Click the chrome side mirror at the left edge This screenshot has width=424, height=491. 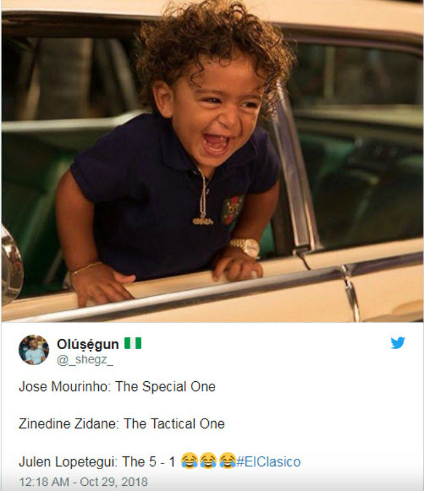[x=12, y=266]
